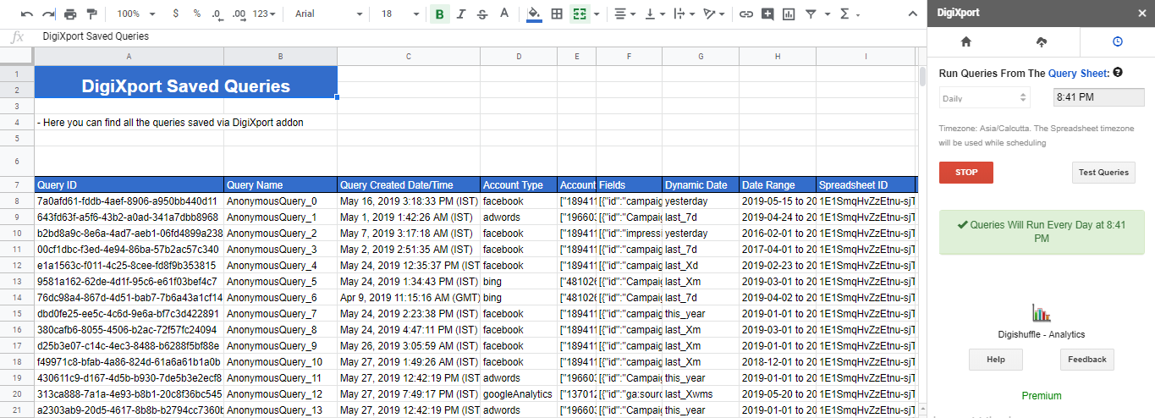This screenshot has height=418, width=1155.
Task: Close the DigiXport sidebar
Action: (x=1141, y=14)
